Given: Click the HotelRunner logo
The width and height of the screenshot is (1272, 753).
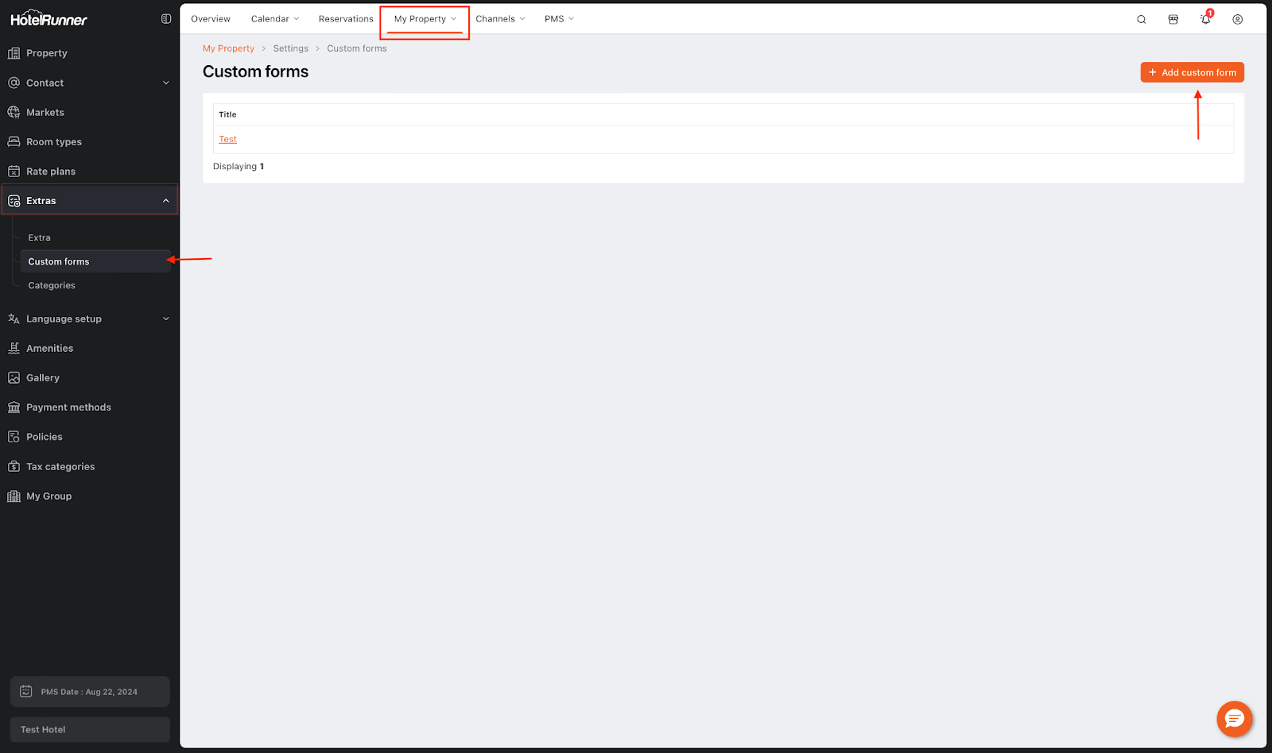Looking at the screenshot, I should coord(49,19).
